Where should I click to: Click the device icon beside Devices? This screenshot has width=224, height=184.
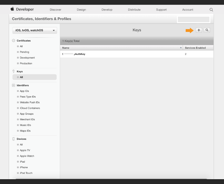coord(14,139)
